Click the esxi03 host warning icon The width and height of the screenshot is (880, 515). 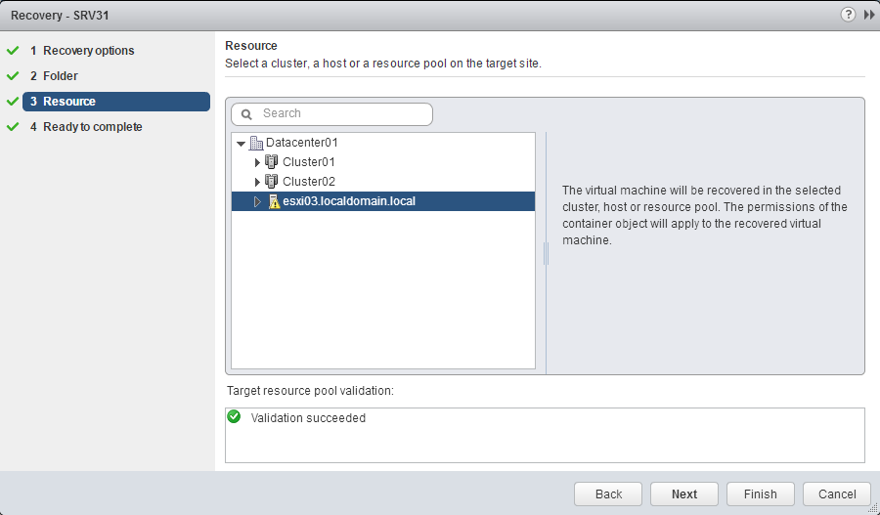274,201
